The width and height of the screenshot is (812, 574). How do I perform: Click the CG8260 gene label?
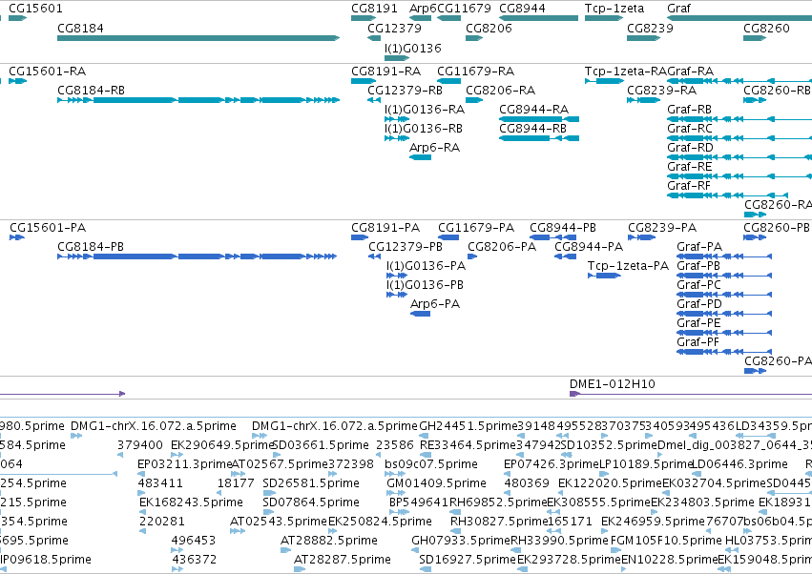point(766,28)
